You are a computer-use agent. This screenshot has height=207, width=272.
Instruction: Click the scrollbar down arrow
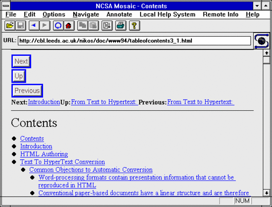tap(267, 193)
